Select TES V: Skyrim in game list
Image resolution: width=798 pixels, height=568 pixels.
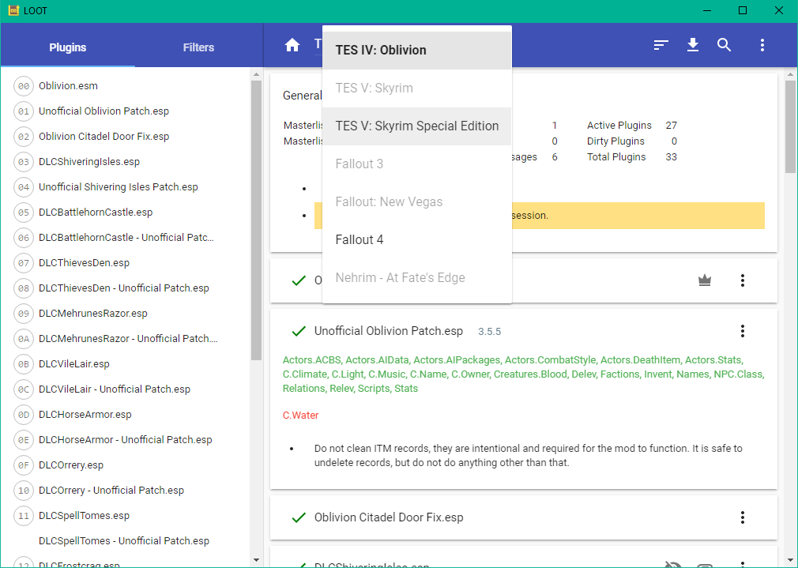click(417, 88)
